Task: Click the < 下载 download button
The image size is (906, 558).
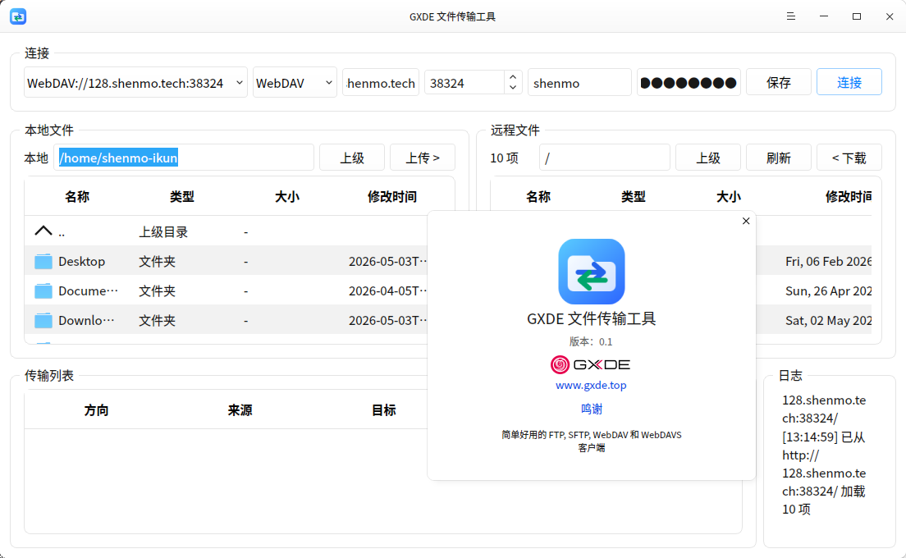Action: (849, 158)
